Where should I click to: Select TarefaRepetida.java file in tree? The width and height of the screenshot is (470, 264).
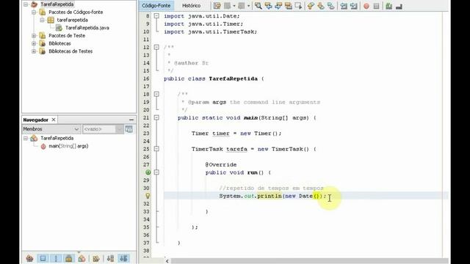87,28
